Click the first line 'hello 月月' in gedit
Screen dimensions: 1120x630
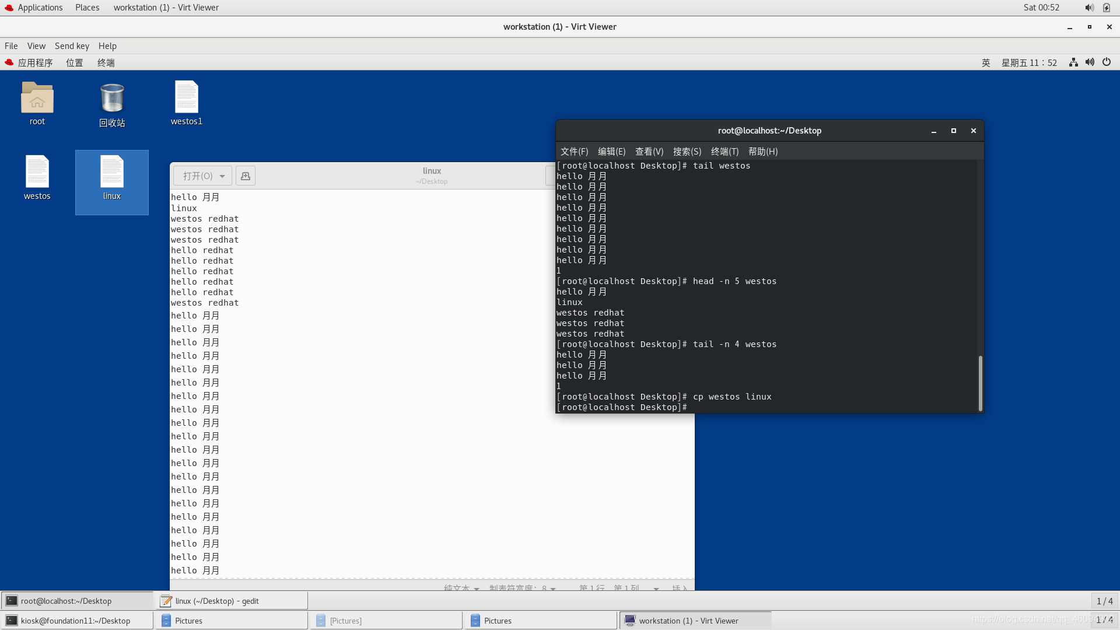(x=195, y=197)
